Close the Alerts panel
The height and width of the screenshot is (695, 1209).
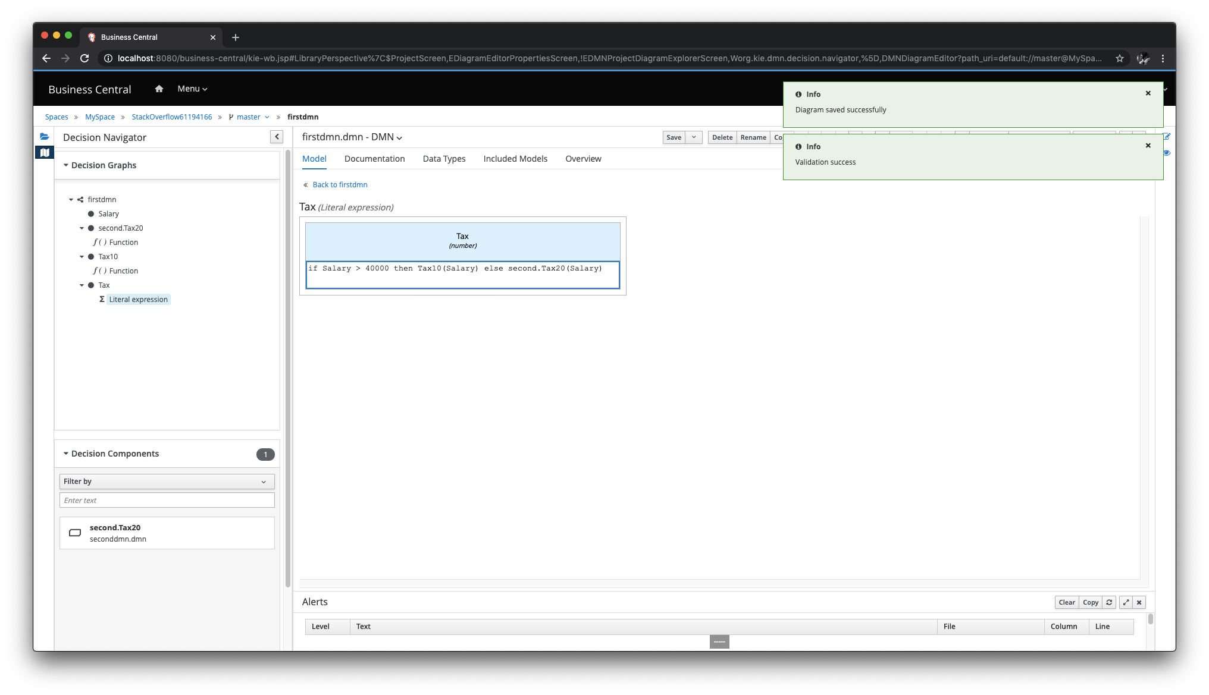pyautogui.click(x=1139, y=602)
